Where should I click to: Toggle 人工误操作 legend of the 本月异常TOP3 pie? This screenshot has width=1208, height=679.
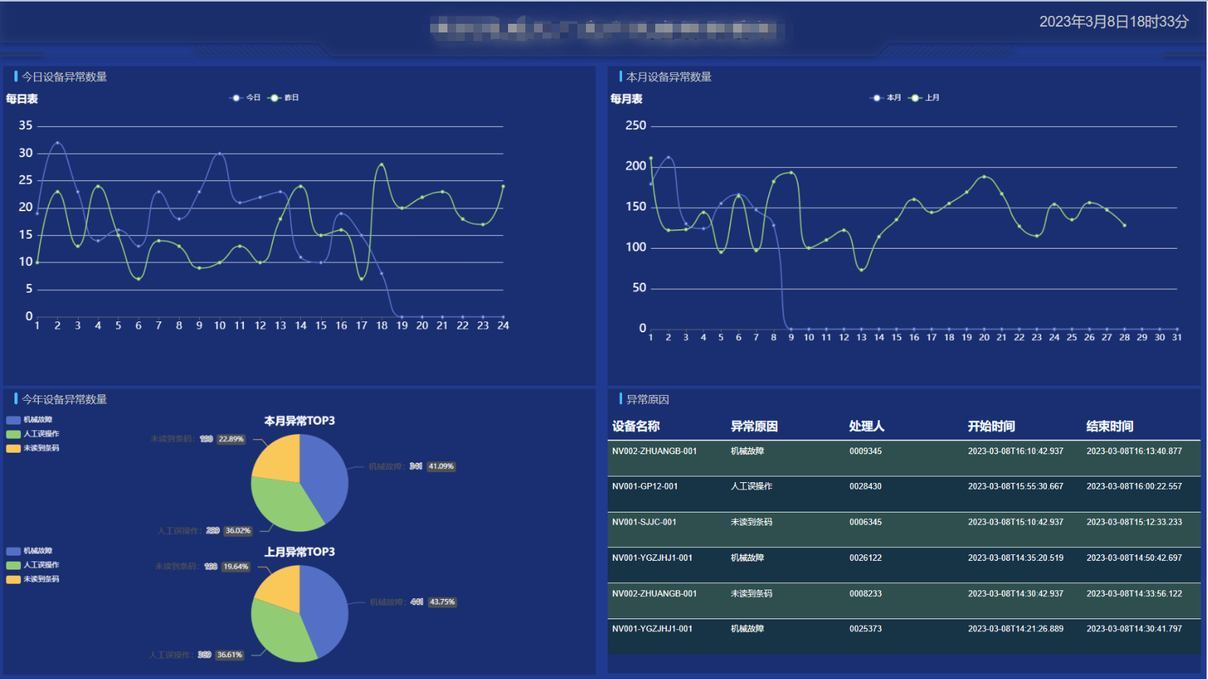[x=33, y=434]
